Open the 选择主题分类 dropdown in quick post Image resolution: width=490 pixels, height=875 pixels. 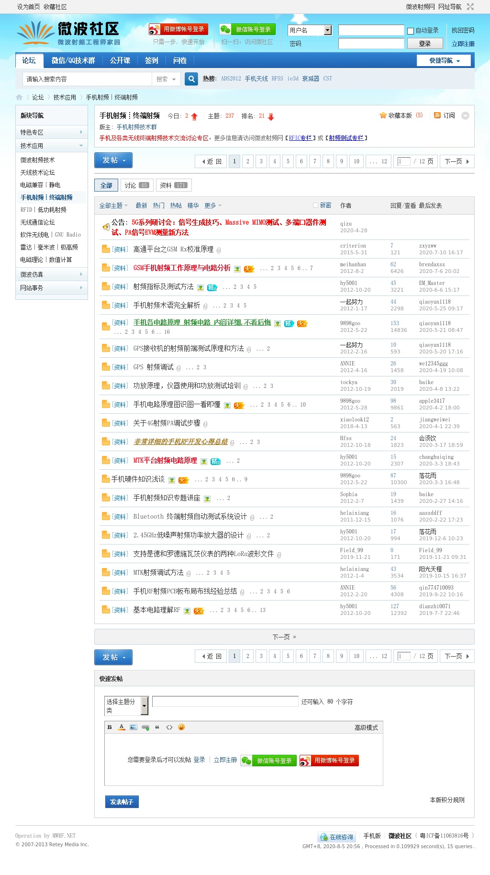[127, 705]
